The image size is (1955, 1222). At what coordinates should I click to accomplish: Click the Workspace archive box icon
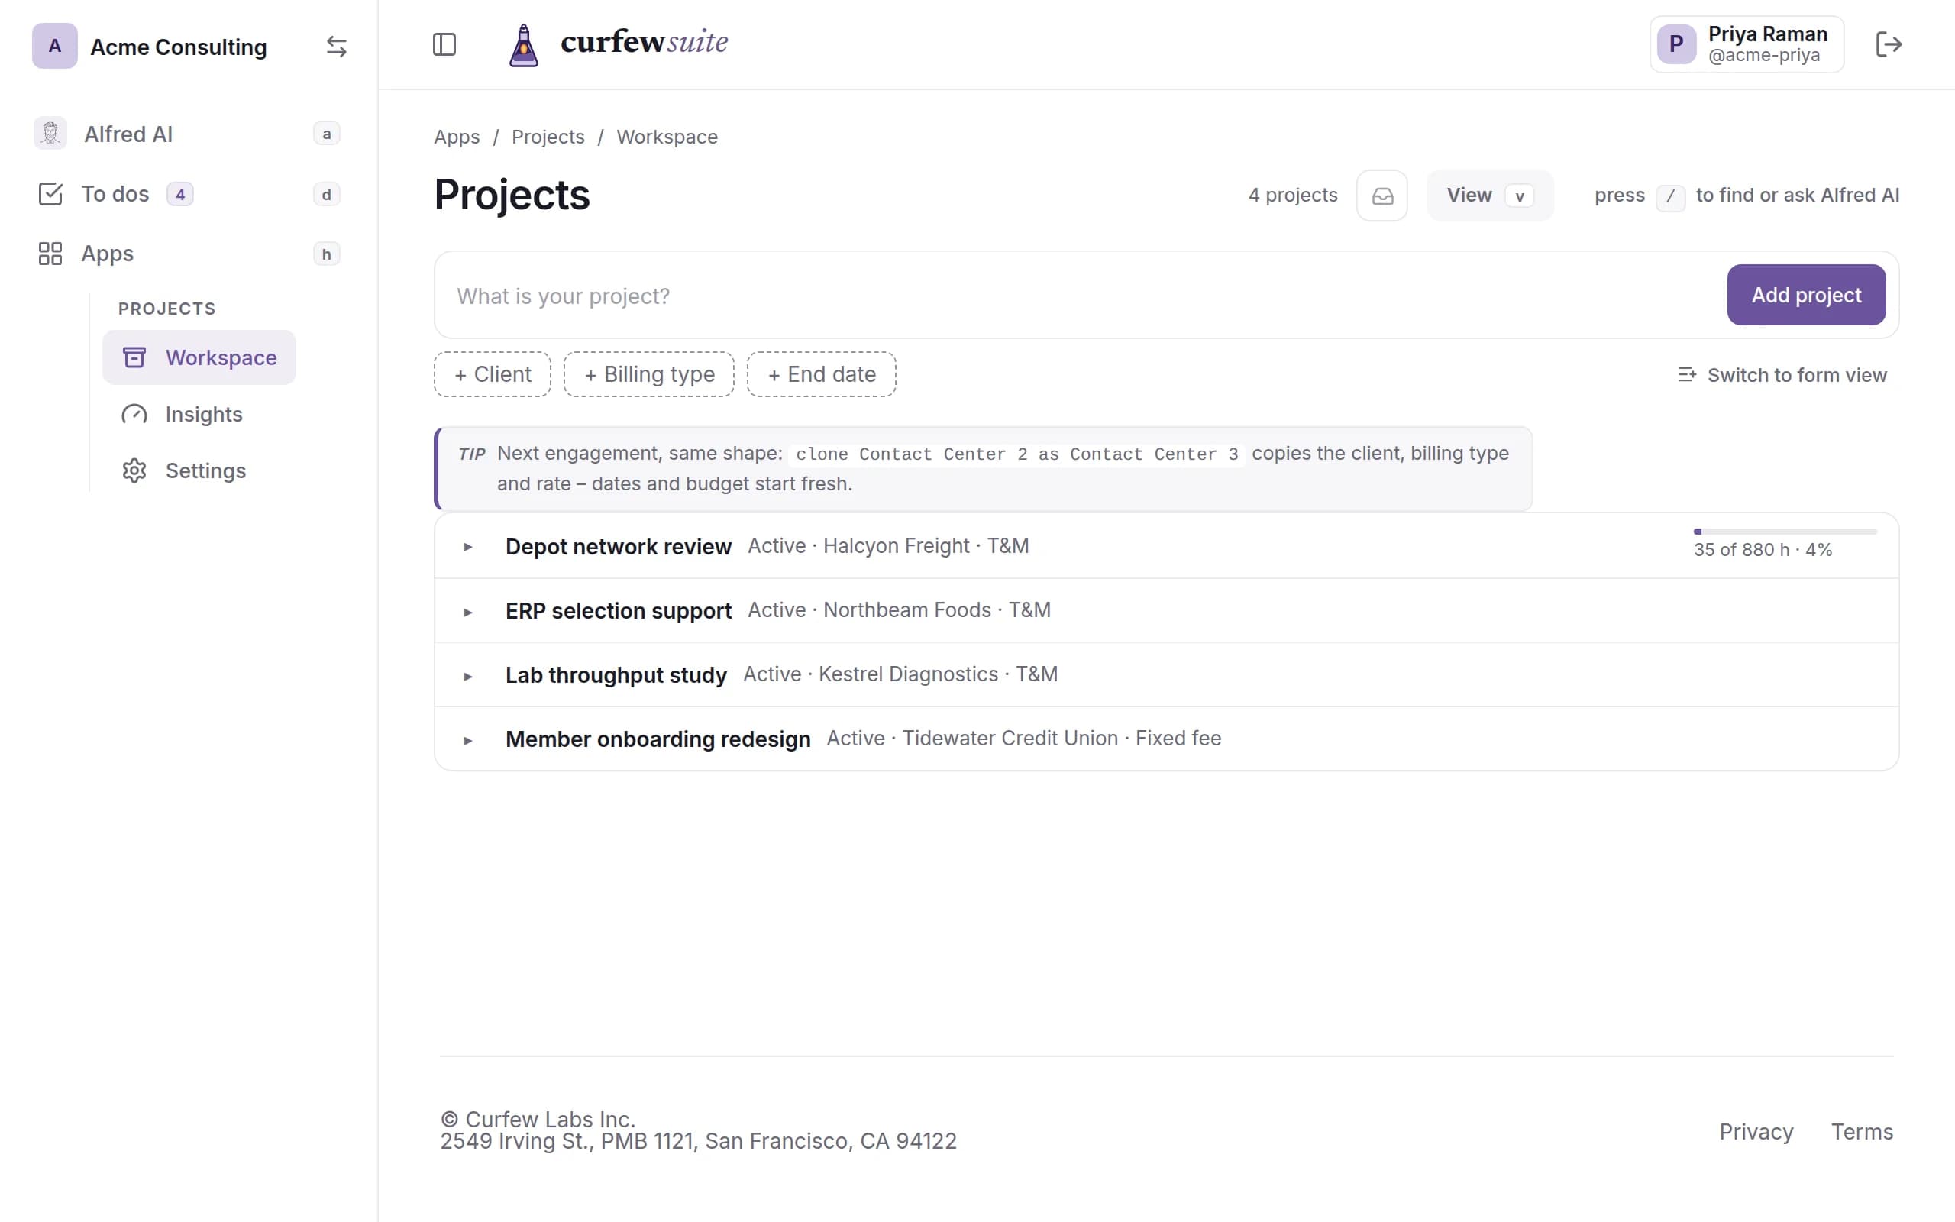pos(134,357)
